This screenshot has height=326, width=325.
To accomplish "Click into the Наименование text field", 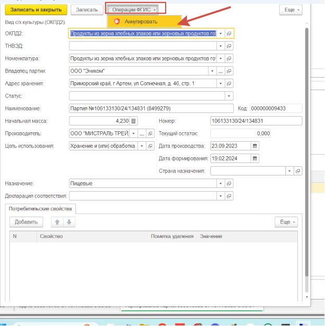I will point(151,108).
